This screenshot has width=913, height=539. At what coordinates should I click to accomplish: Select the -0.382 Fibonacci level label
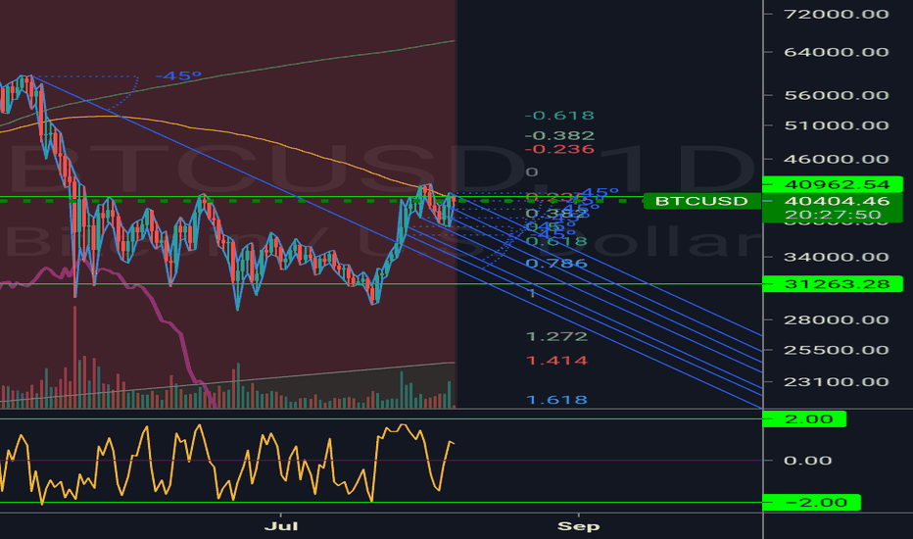pos(559,136)
